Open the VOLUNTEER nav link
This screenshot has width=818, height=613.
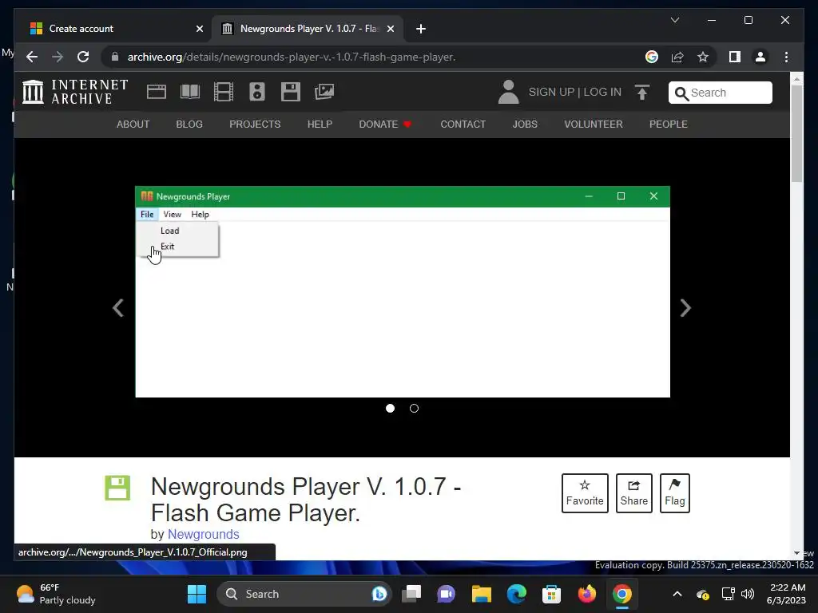594,124
